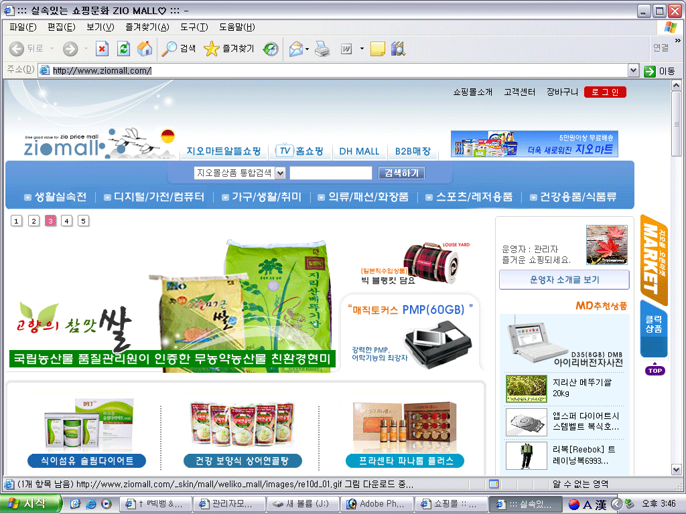Click the TOP scroll-up badge
This screenshot has height=514, width=686.
click(x=655, y=369)
